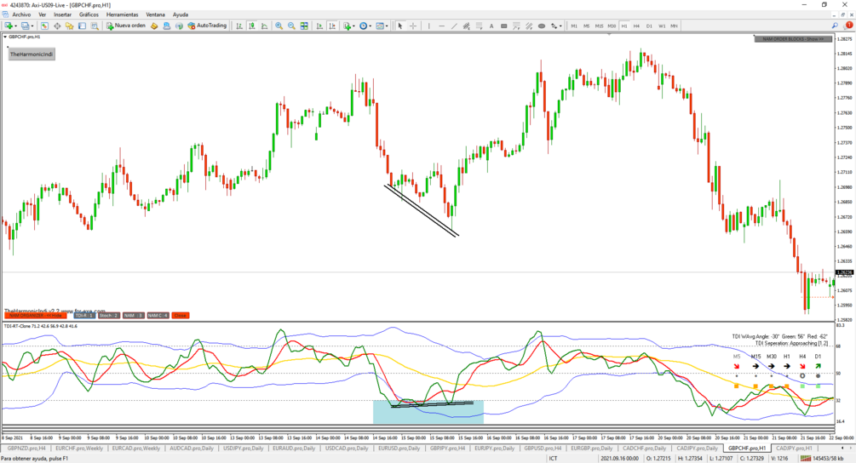Switch timeframe to M15
This screenshot has width=856, height=463.
599,26
